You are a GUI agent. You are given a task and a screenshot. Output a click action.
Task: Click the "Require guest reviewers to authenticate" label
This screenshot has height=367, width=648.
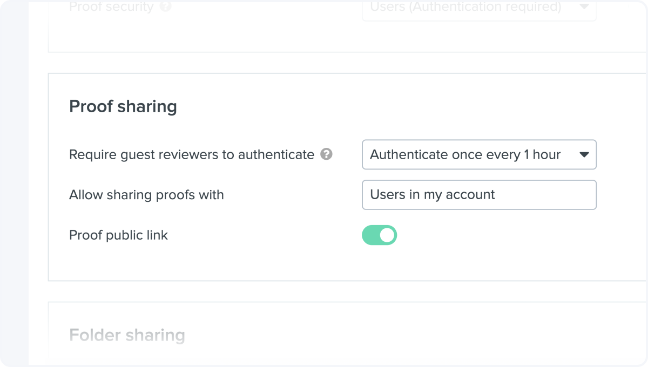[191, 155]
